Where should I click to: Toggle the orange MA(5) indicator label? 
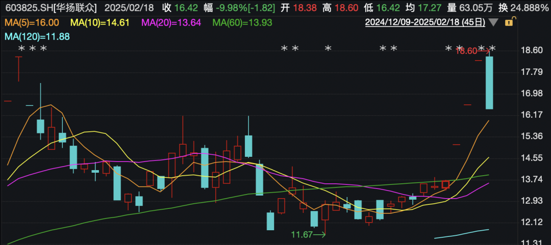pos(31,22)
